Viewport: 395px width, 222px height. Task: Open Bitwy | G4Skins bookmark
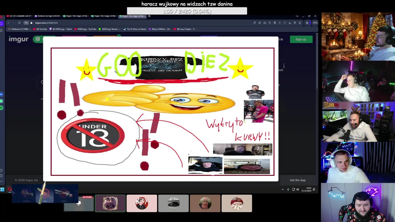[160, 29]
